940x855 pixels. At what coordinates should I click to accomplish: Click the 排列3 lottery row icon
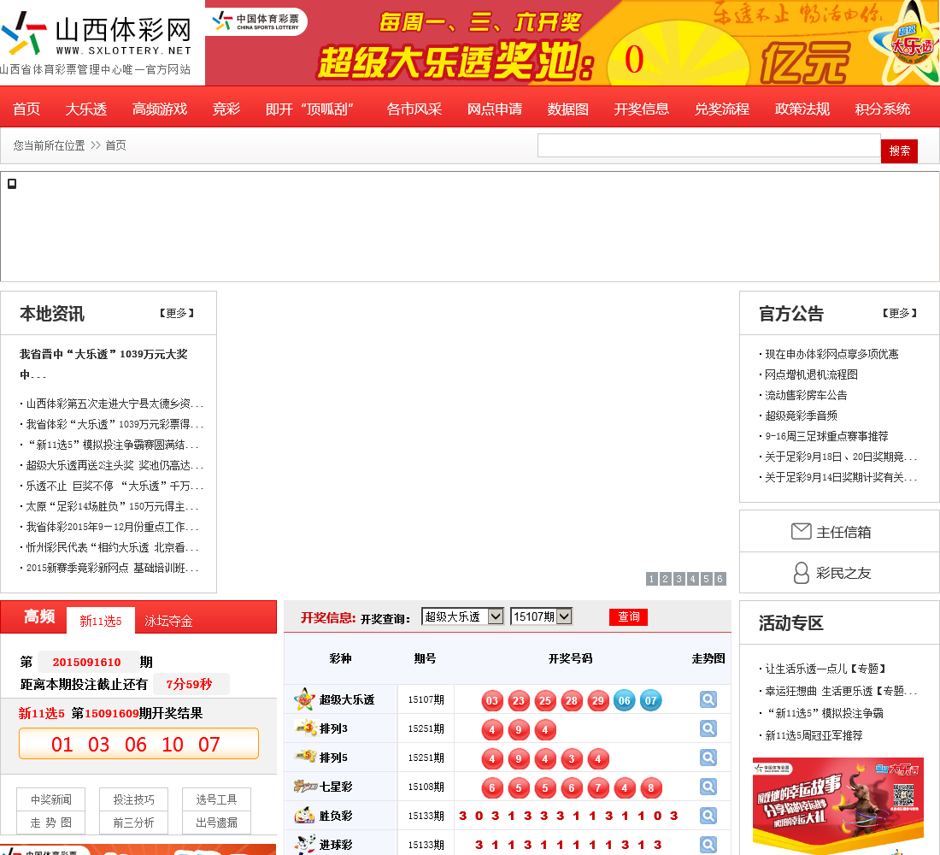pos(306,728)
